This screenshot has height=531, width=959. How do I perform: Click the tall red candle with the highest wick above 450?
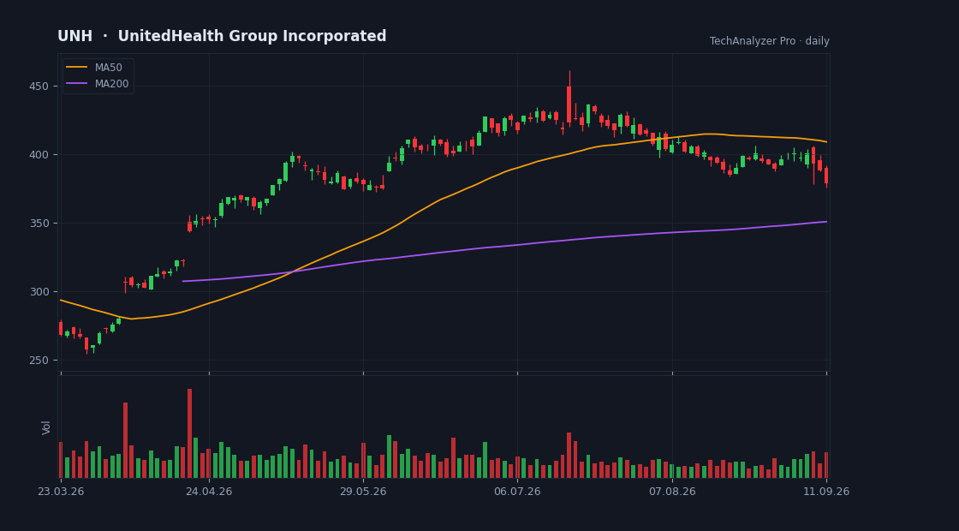[x=569, y=98]
